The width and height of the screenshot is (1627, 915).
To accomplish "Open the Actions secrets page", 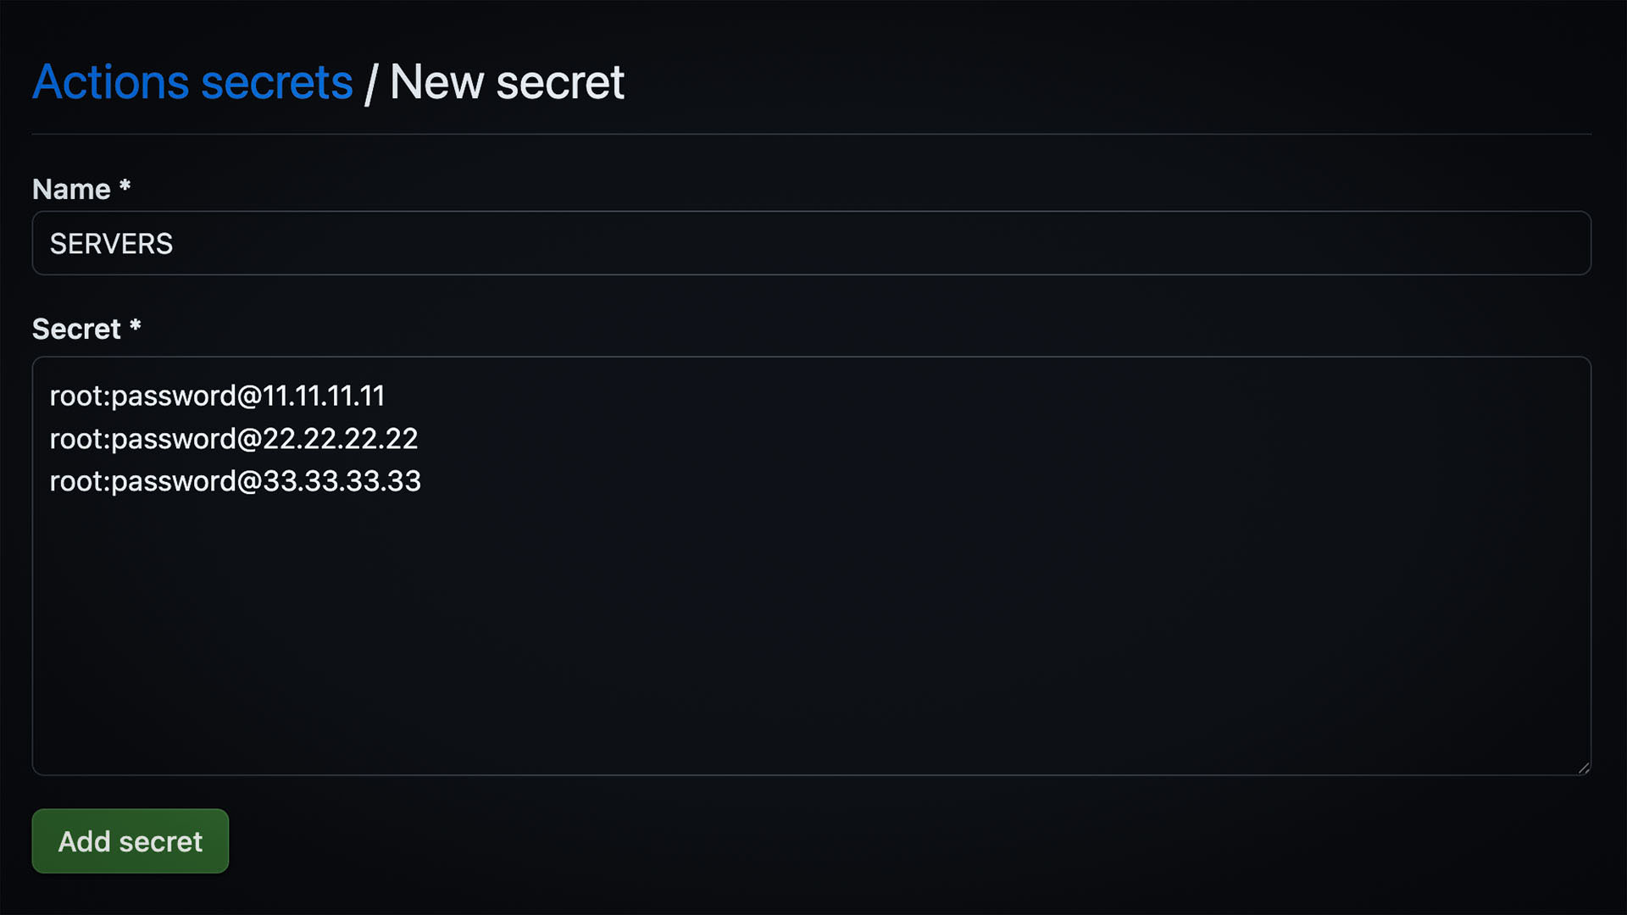I will (192, 81).
